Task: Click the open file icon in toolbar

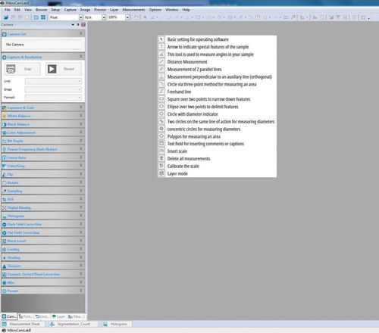Action: 6,17
